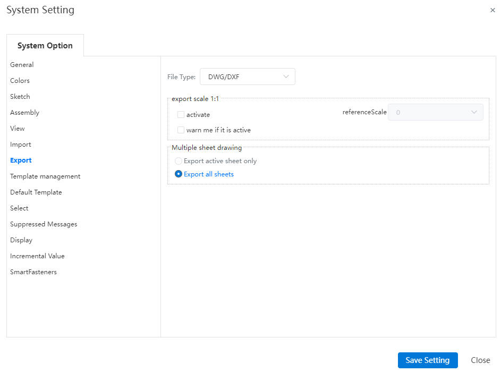
Task: Open Import settings category
Action: pyautogui.click(x=20, y=145)
